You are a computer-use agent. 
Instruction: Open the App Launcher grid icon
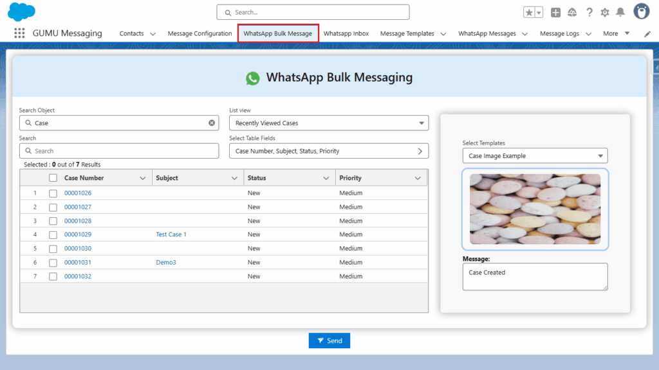(19, 33)
